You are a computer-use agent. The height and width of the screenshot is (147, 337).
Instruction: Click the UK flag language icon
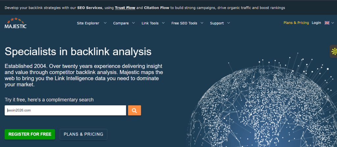(x=327, y=23)
